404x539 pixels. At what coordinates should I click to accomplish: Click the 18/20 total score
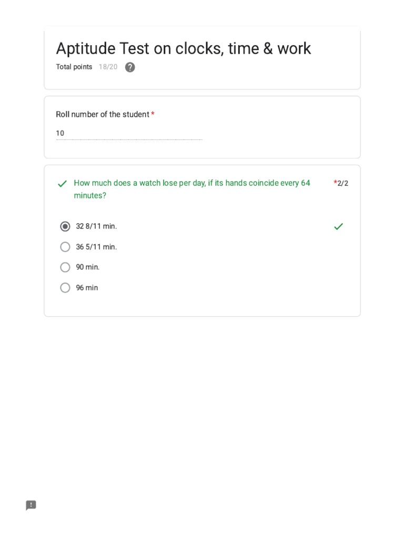pyautogui.click(x=108, y=67)
